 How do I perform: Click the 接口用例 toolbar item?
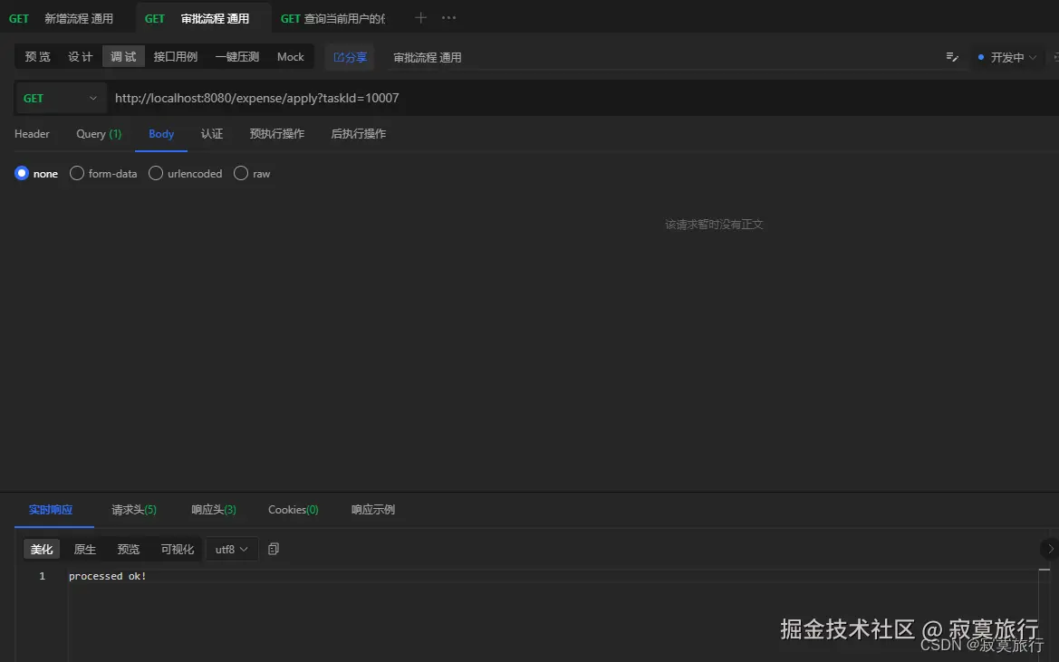(x=175, y=56)
